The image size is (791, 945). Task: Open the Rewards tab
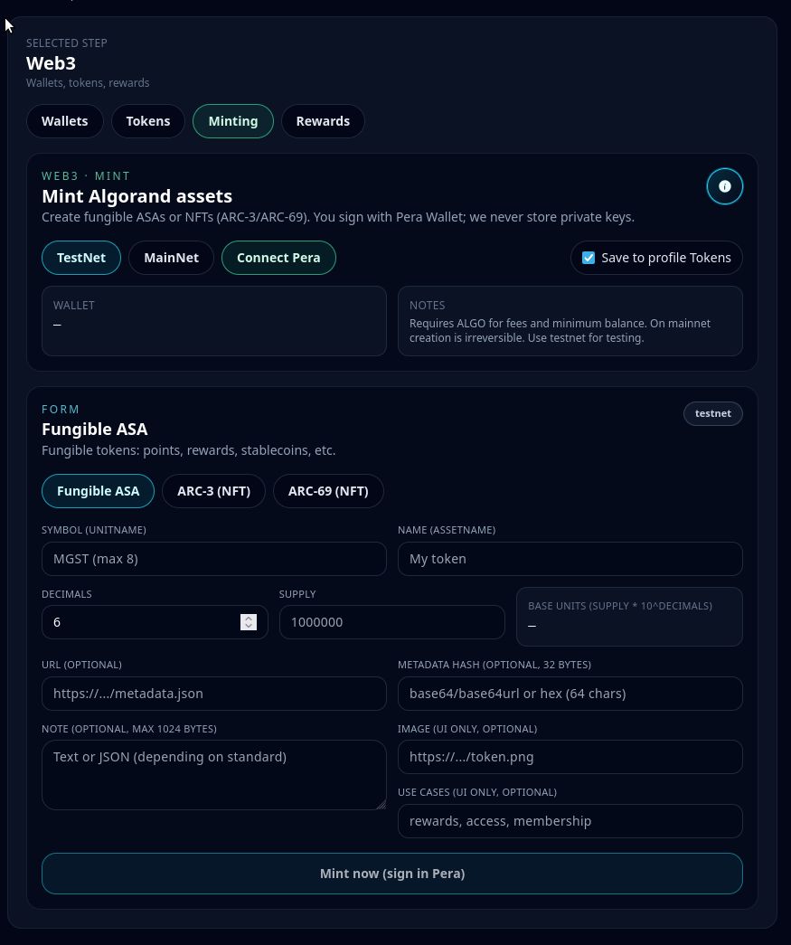(x=323, y=121)
